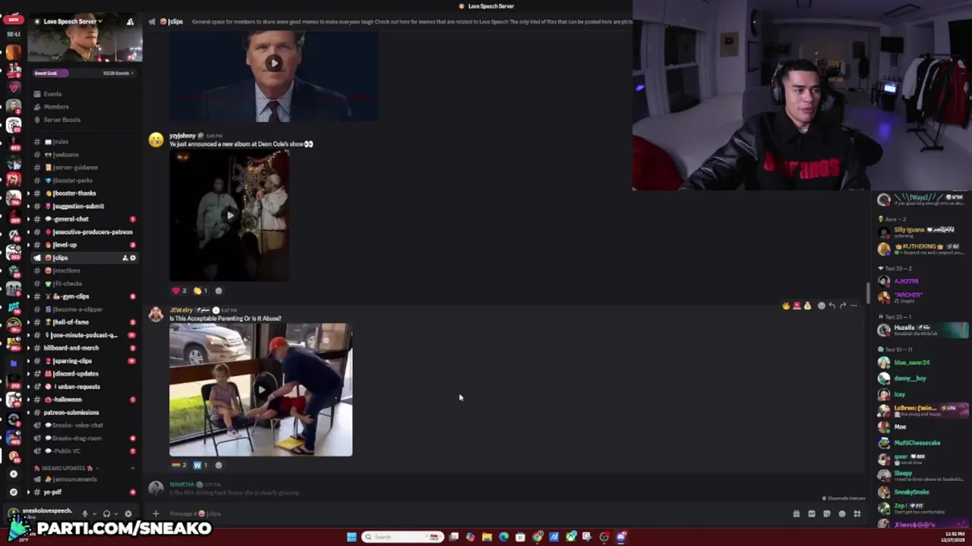
Task: Open the GIF picker icon
Action: tap(812, 513)
